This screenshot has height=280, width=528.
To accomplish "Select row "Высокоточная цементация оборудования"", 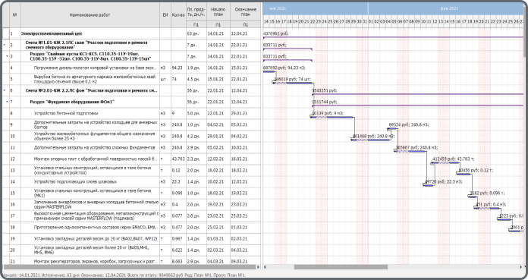I will click(131, 216).
